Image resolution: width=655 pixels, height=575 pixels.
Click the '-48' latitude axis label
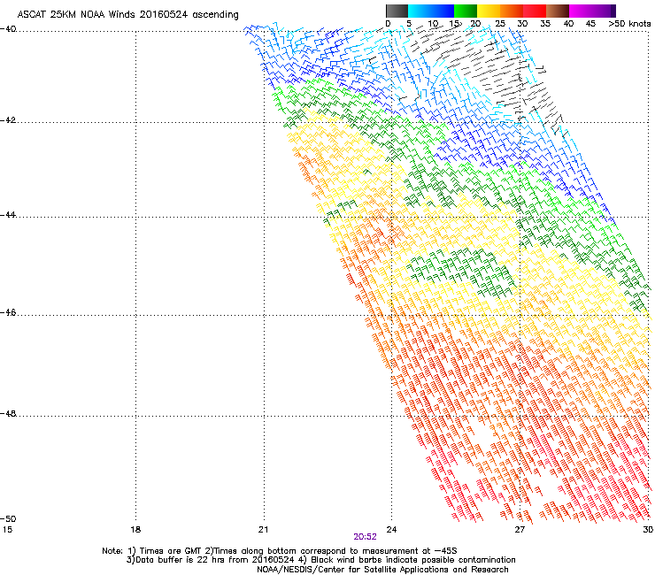(x=8, y=414)
